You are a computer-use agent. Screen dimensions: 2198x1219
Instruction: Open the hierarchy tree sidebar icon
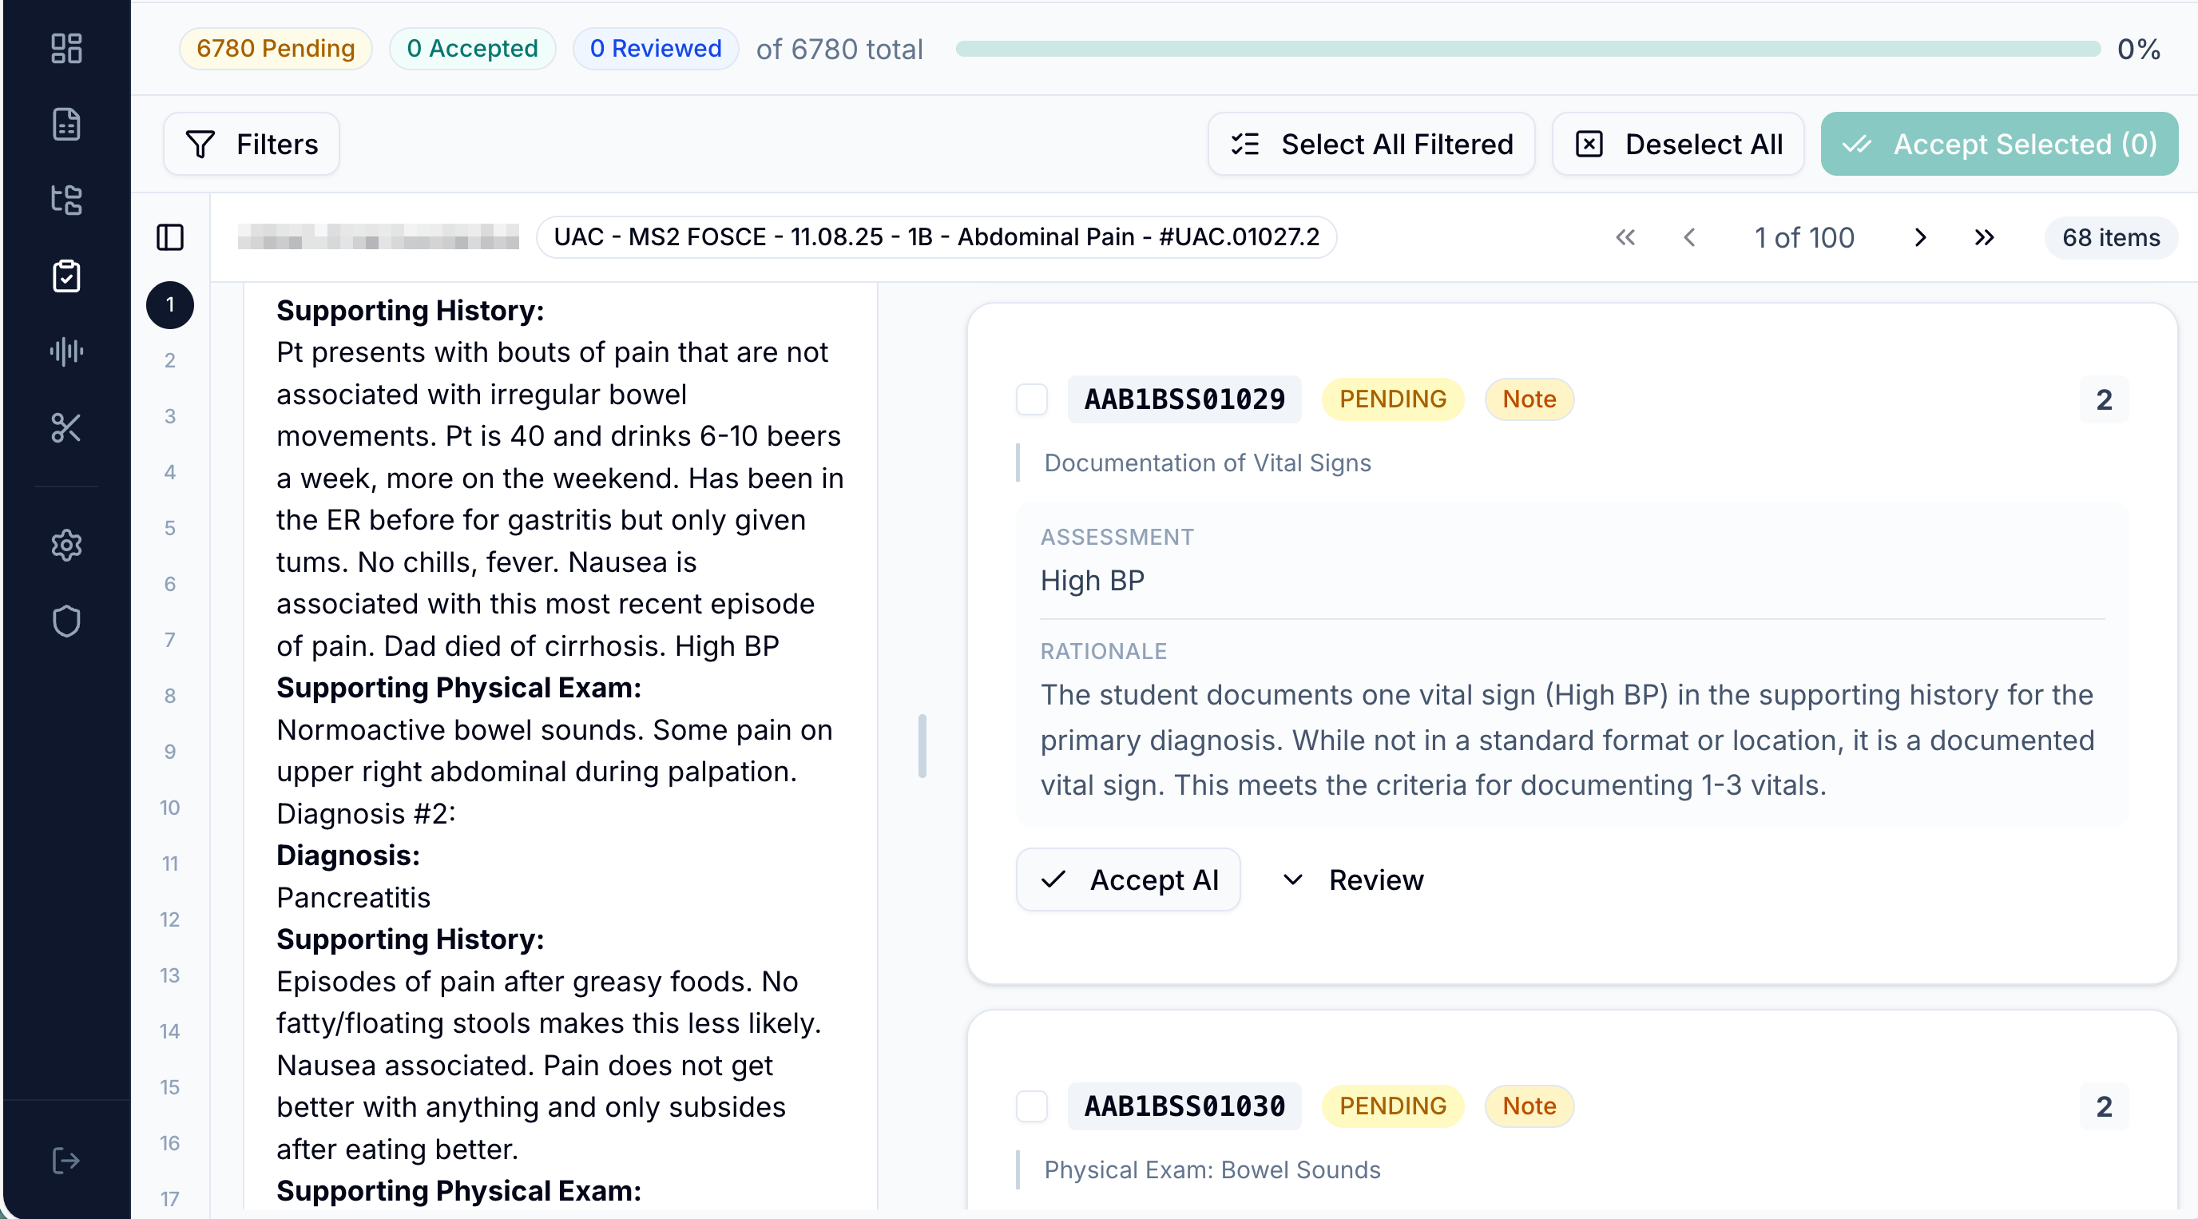[65, 200]
